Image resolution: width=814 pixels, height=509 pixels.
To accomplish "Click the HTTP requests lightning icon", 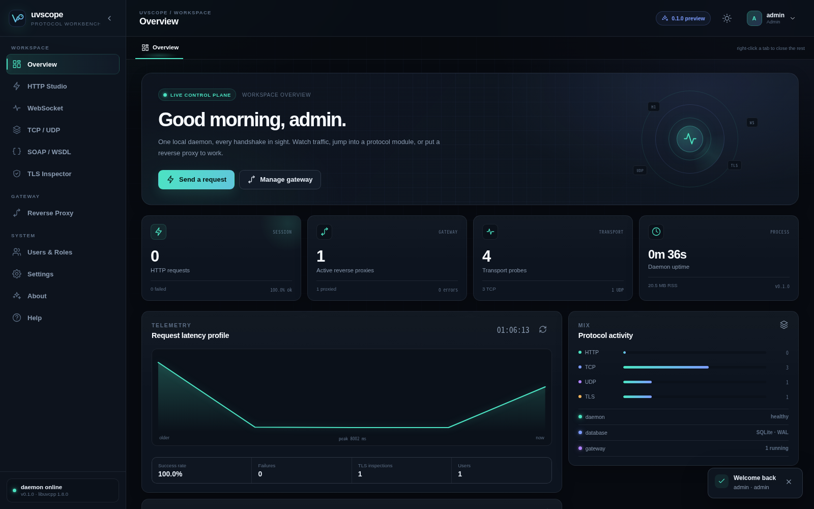I will pos(158,232).
